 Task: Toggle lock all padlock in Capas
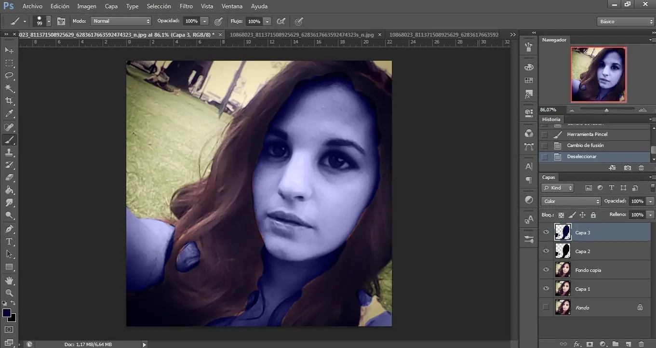[593, 215]
